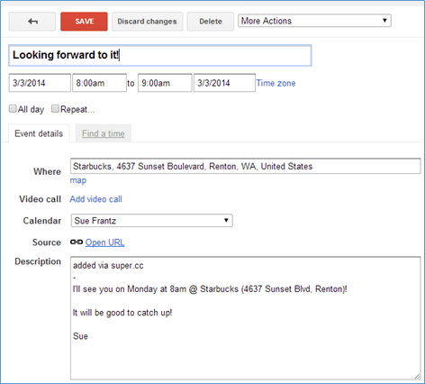Screen dimensions: 425x384
Task: Open the Calendar dropdown showing Sue Frantz
Action: [151, 221]
